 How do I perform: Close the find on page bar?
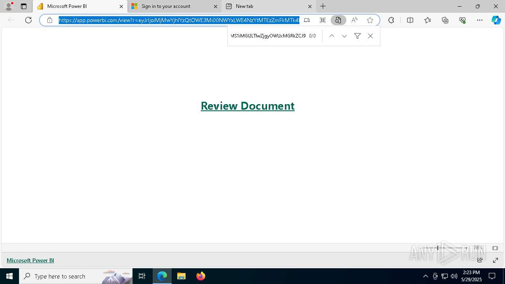tap(370, 36)
